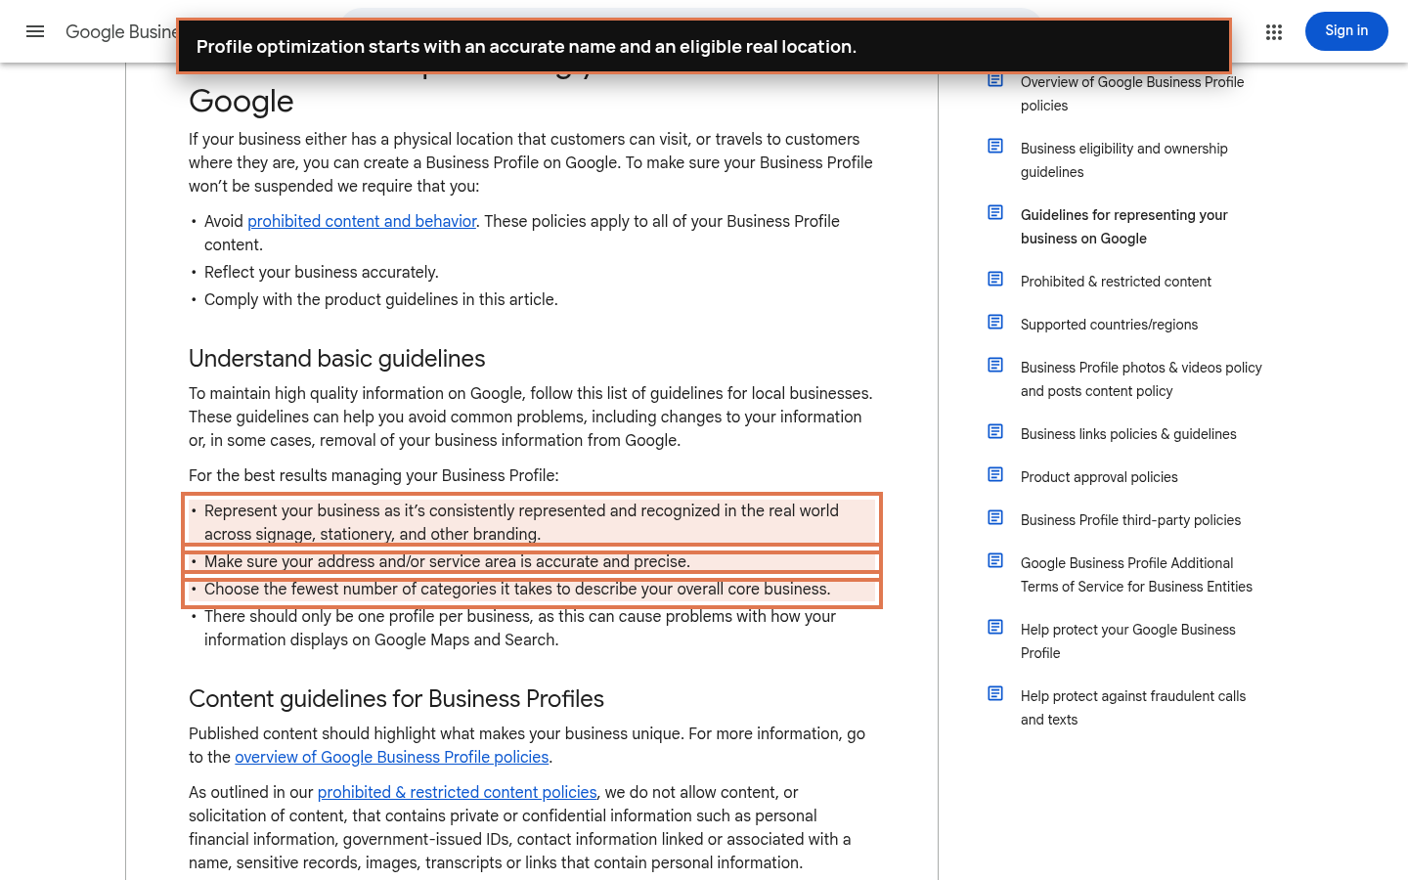Click the Content guidelines for Business Profiles heading
Image resolution: width=1408 pixels, height=880 pixels.
tap(396, 699)
